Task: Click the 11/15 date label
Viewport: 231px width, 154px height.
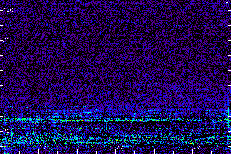Action: tap(220, 4)
